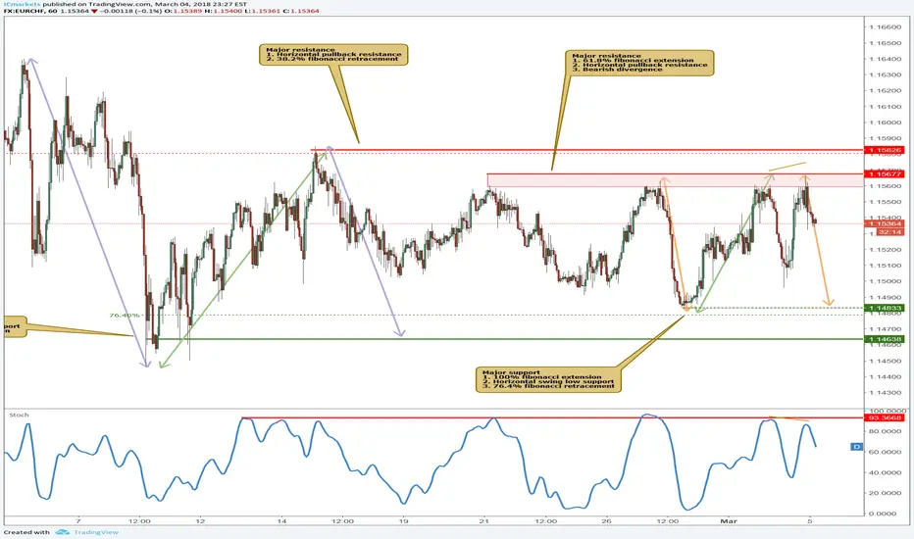This screenshot has height=539, width=914.
Task: Click the March 04, 2018 23:27 EST timestamp
Action: coord(200,4)
